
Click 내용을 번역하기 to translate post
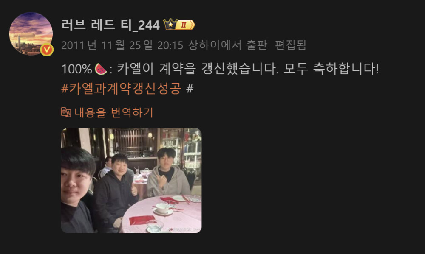pos(114,112)
